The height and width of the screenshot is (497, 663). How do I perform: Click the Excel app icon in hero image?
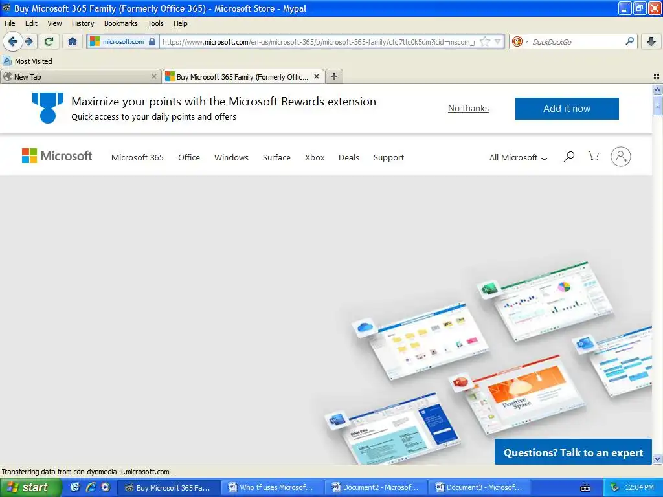[489, 289]
